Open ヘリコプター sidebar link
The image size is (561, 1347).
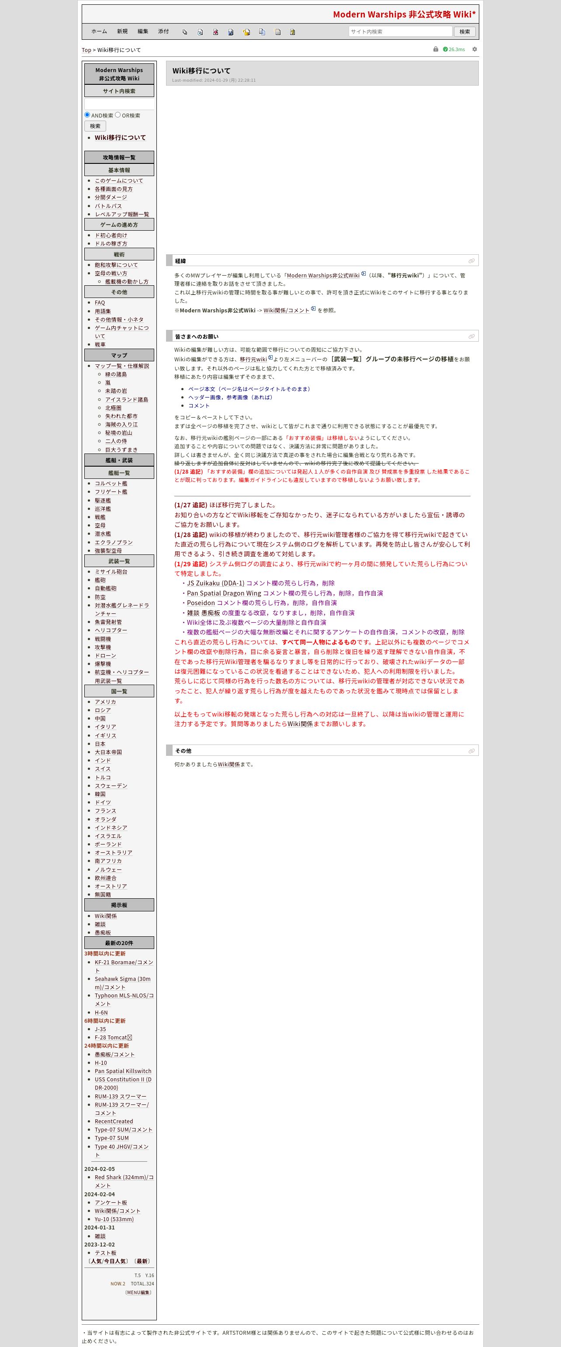pos(111,630)
